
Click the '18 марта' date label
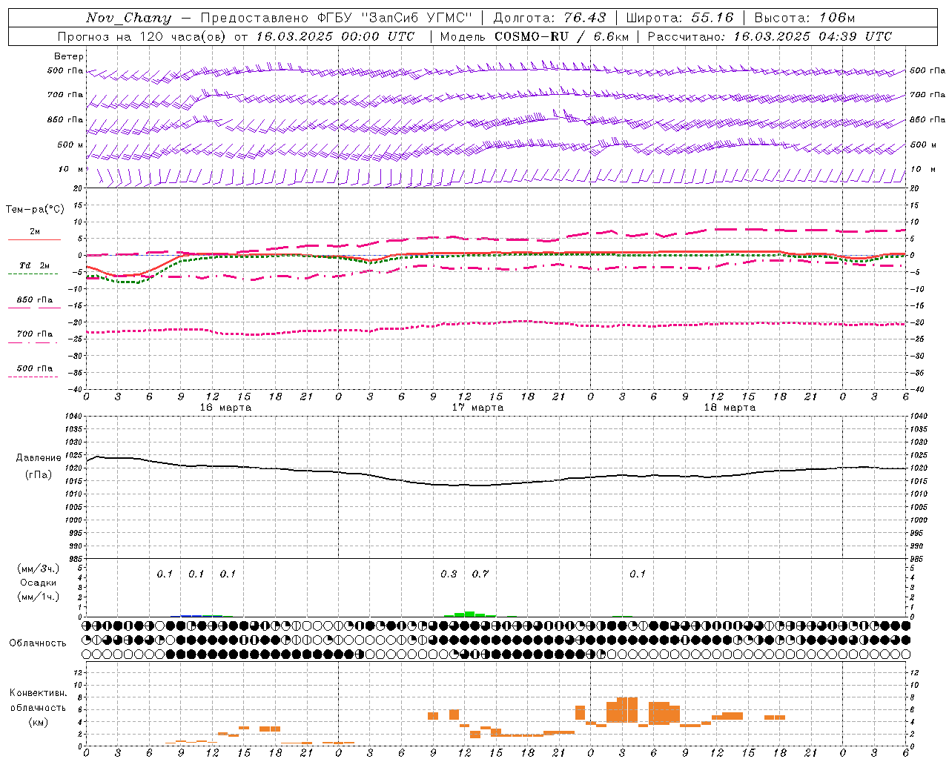[x=730, y=408]
